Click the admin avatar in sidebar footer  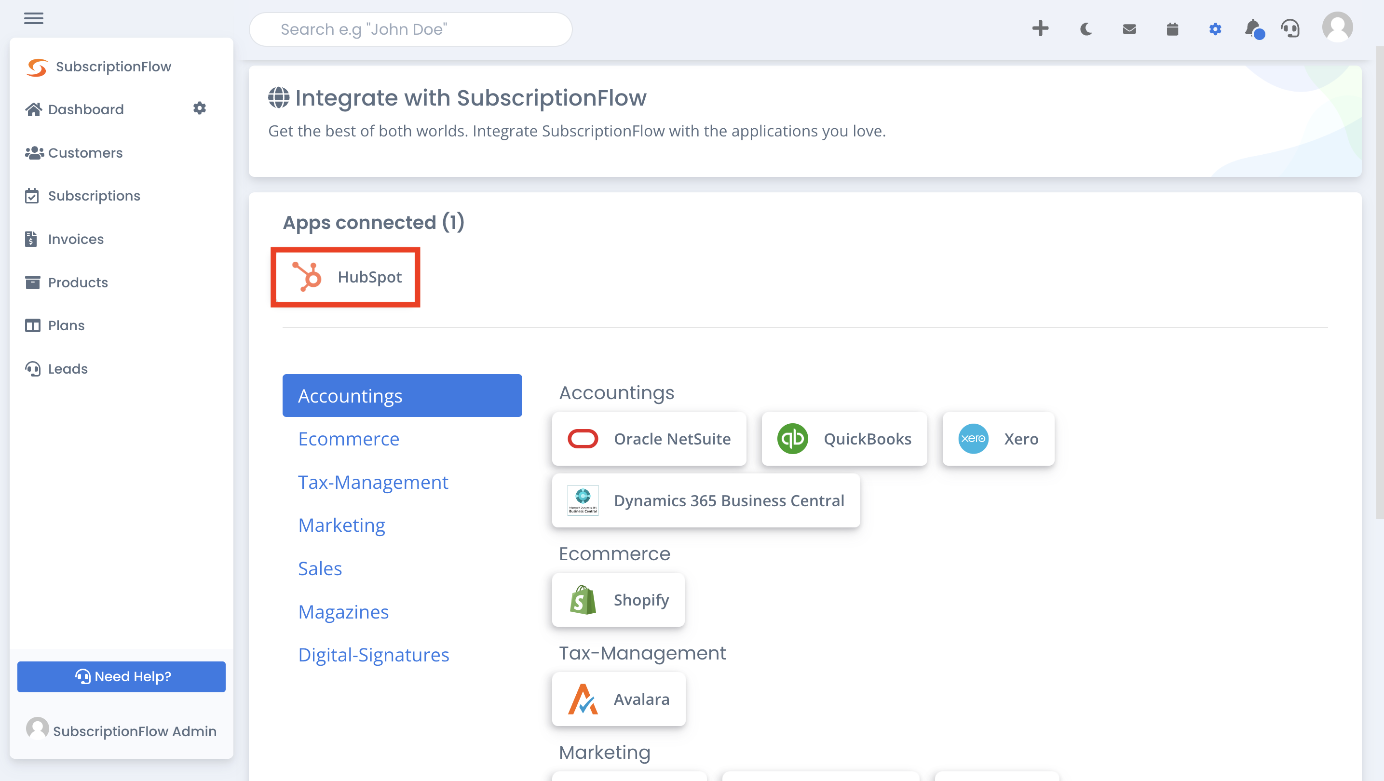tap(37, 728)
